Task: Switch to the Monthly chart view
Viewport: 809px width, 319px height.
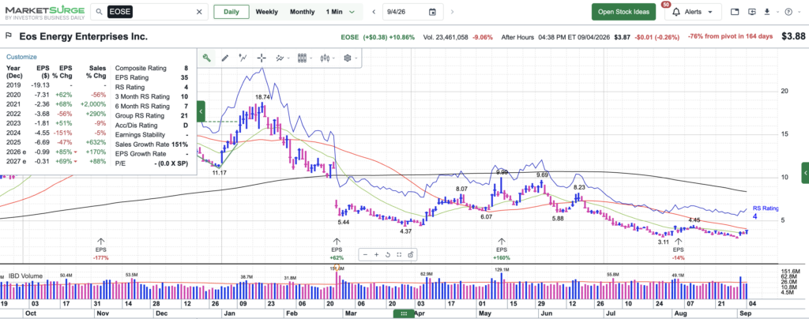Action: pyautogui.click(x=302, y=12)
